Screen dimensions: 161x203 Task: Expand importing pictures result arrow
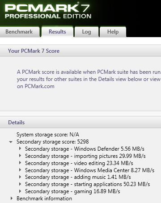[20, 156]
